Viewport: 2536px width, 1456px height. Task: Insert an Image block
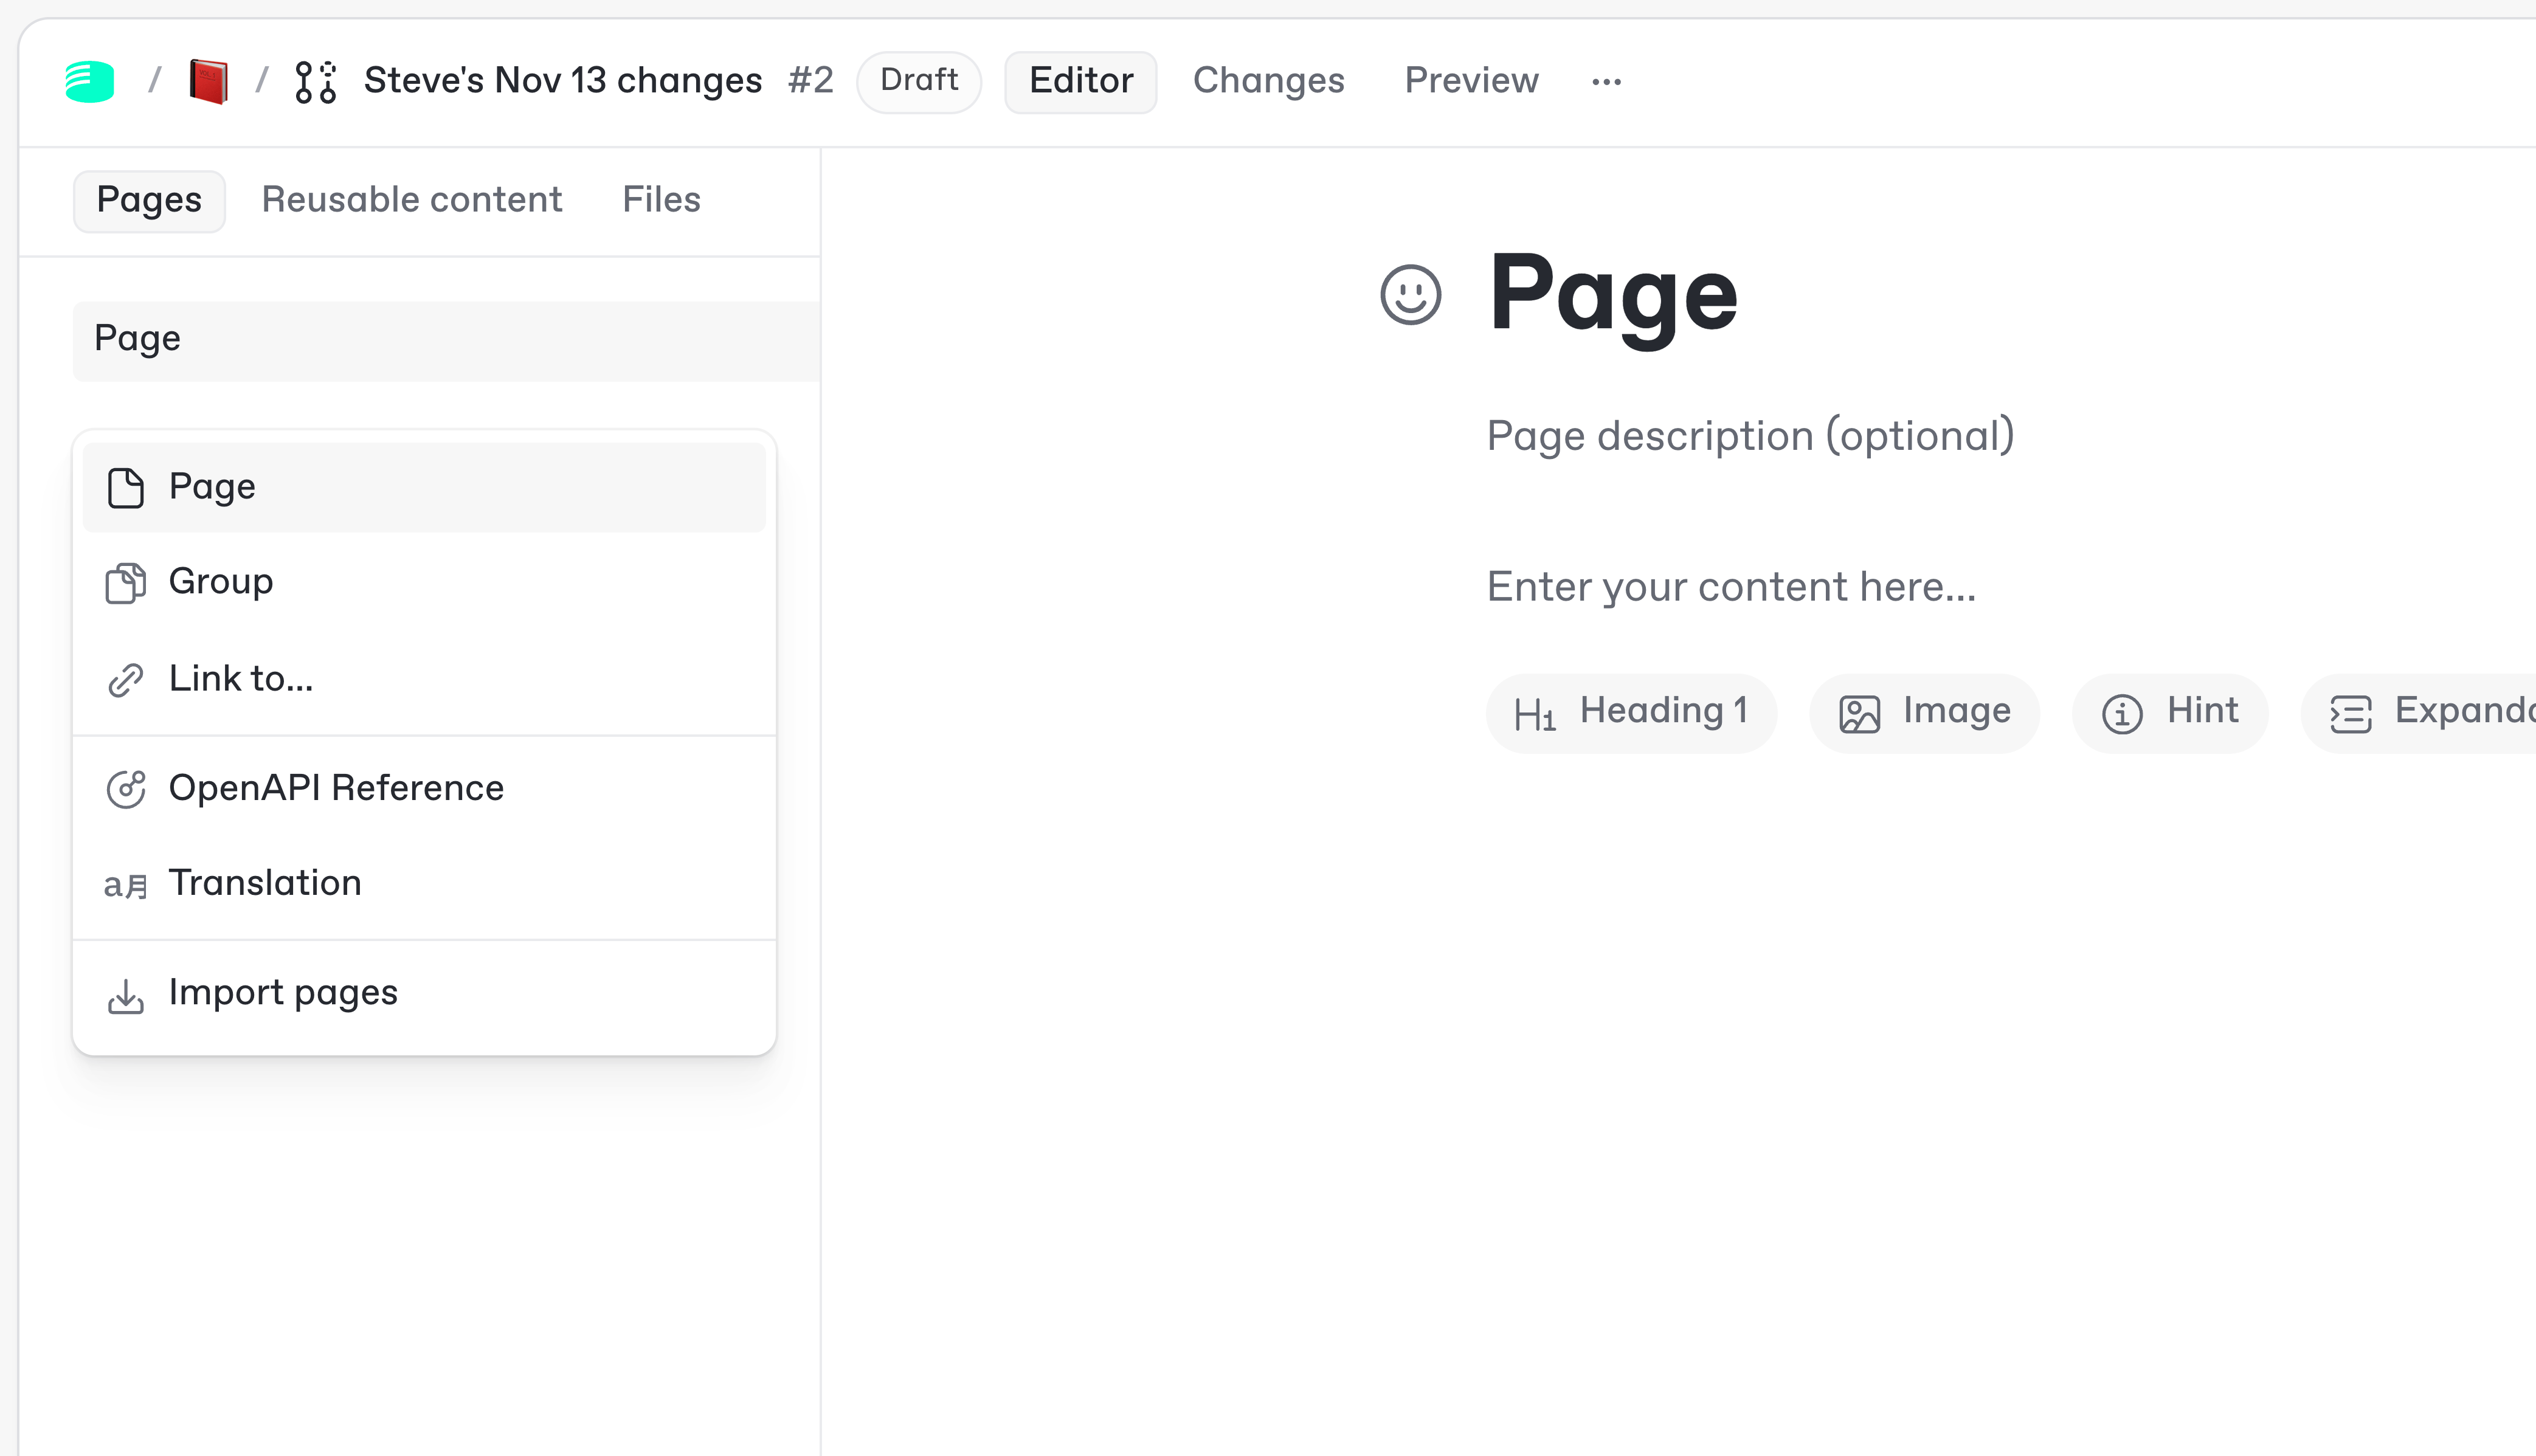(1923, 712)
